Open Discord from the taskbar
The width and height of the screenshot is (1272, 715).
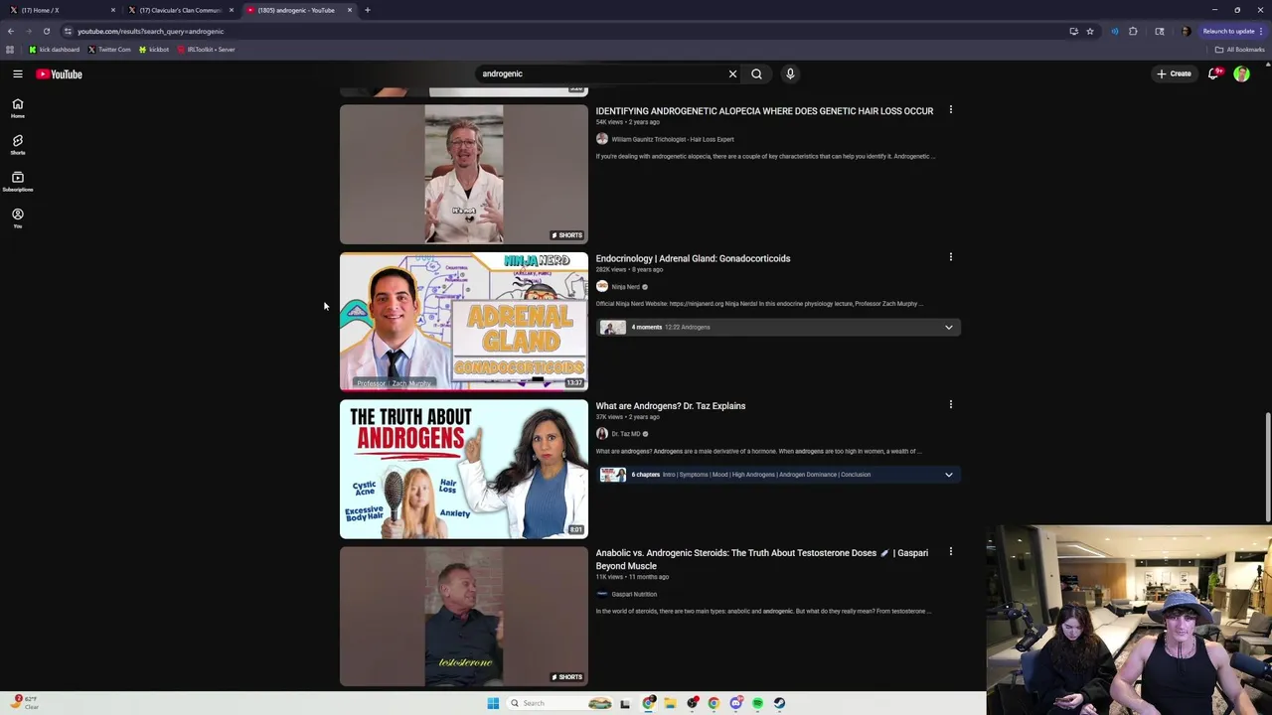[735, 703]
